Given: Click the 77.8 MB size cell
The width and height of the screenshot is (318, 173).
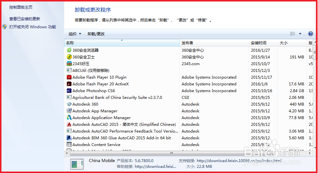Looking at the screenshot, I should tap(297, 117).
